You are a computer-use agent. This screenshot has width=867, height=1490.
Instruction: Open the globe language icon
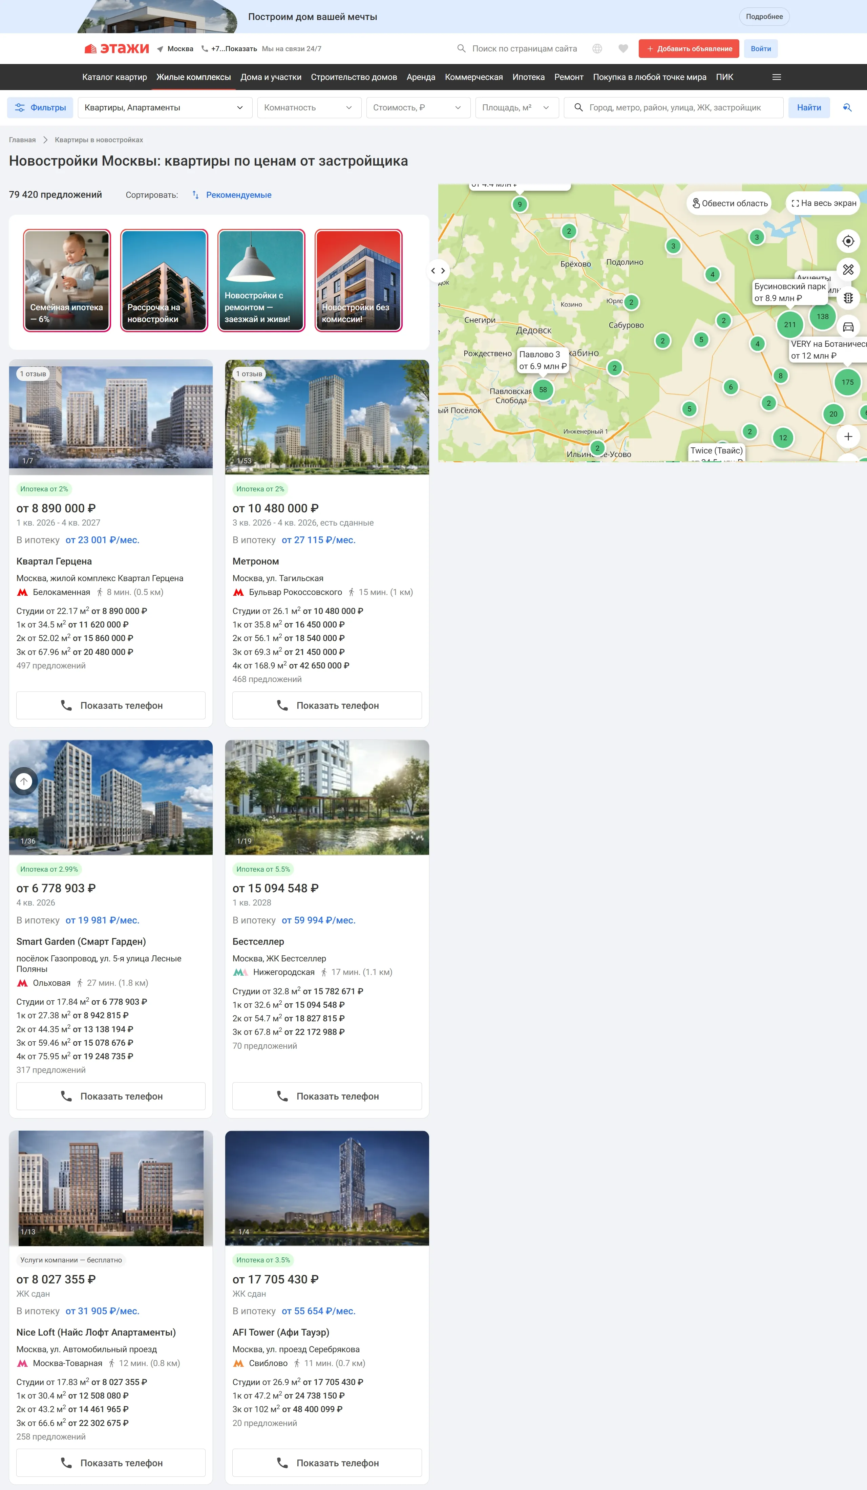click(597, 48)
